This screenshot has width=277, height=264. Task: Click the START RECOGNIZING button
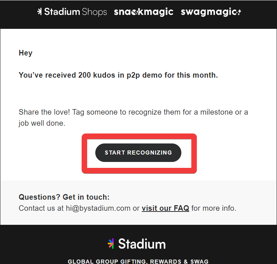click(138, 153)
